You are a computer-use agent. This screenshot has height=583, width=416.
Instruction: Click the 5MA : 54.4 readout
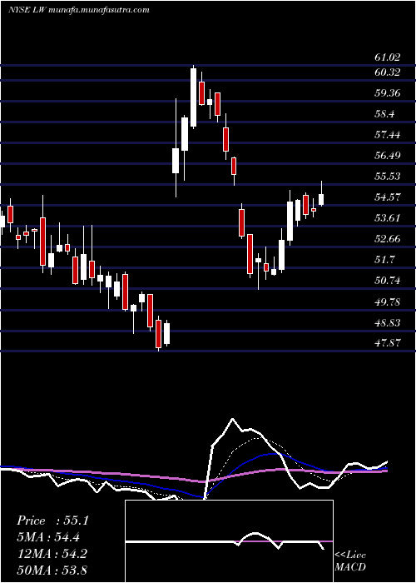coord(48,537)
